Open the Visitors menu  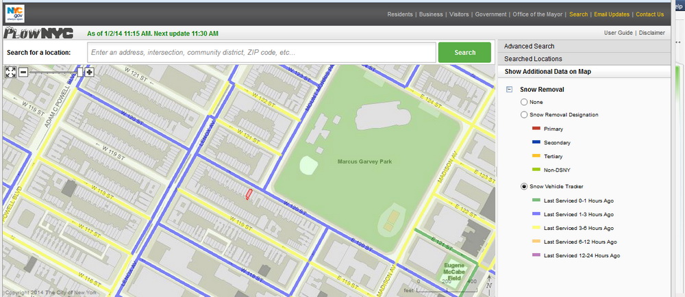point(459,14)
